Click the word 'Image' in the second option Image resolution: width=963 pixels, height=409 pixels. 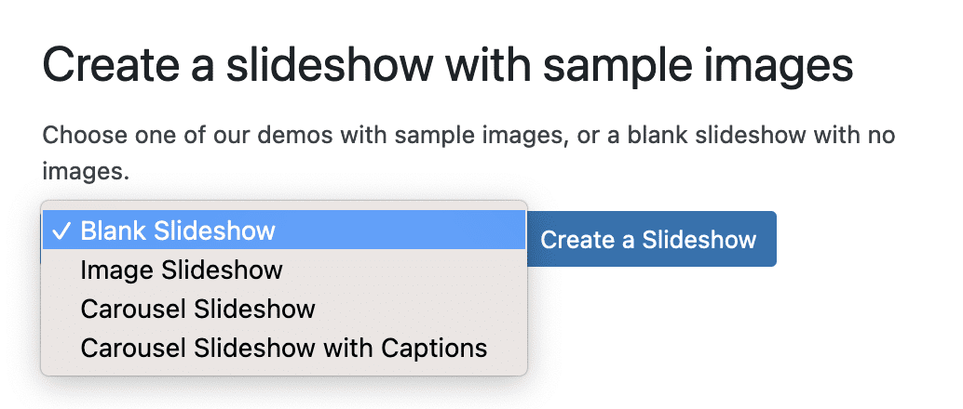117,270
